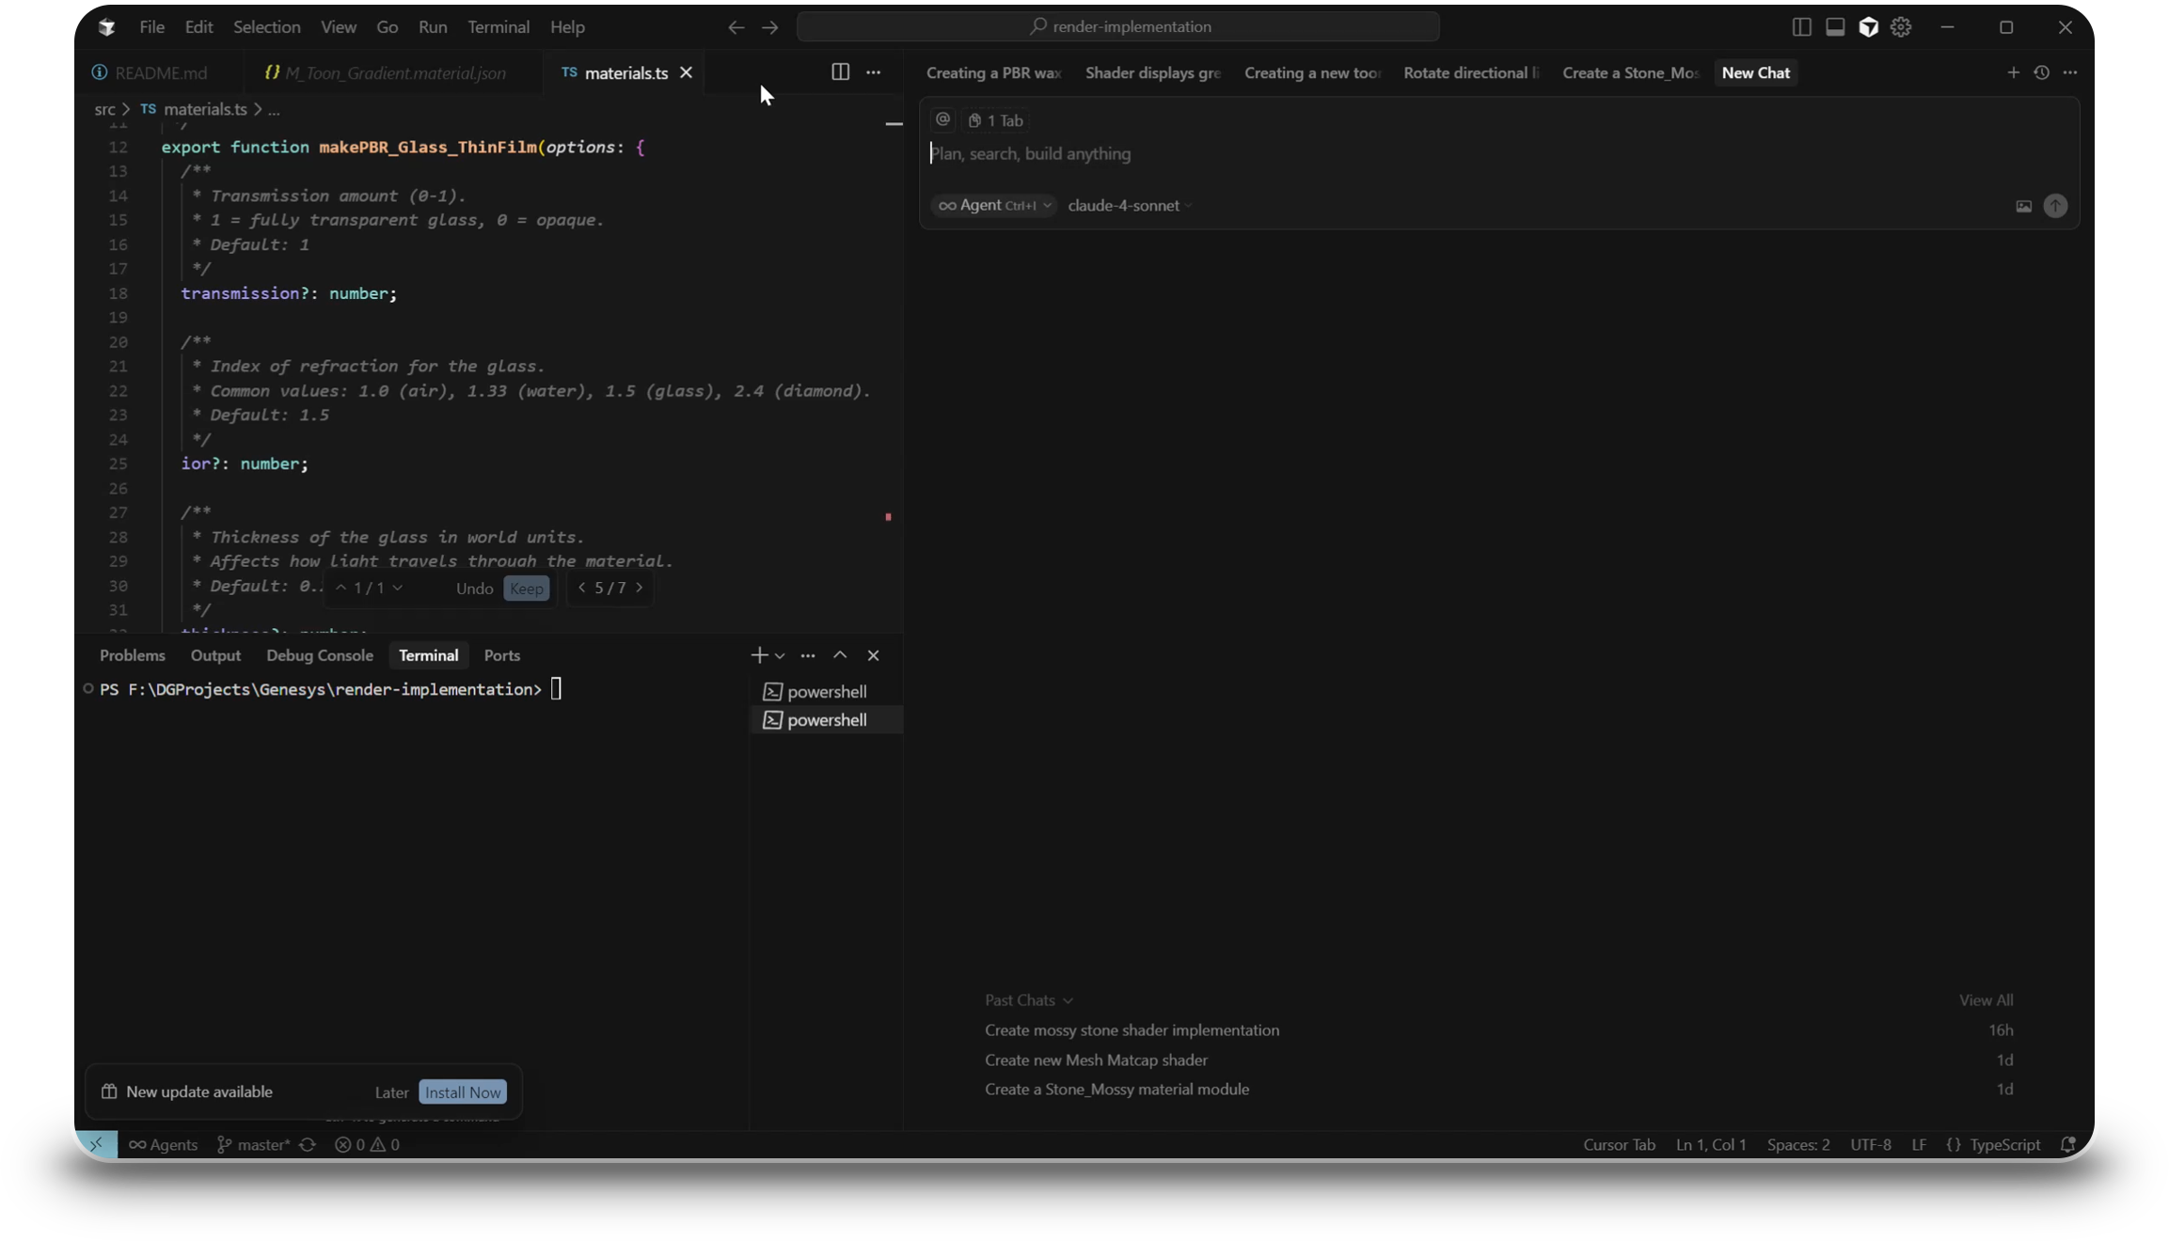The height and width of the screenshot is (1241, 2169).
Task: Open chat history via the clock icon
Action: click(2040, 72)
